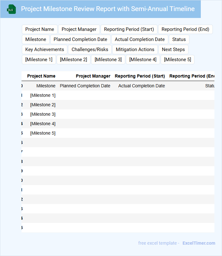The width and height of the screenshot is (222, 256).
Task: Click the [Milestone 2] tag button
Action: pyautogui.click(x=73, y=60)
